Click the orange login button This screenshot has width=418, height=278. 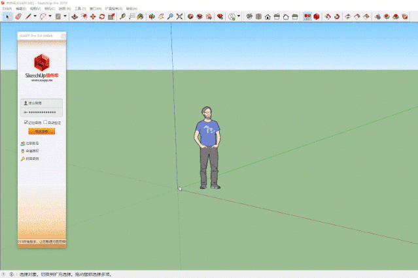[x=42, y=131]
